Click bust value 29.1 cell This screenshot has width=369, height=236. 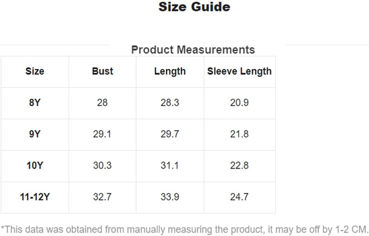[x=102, y=134]
